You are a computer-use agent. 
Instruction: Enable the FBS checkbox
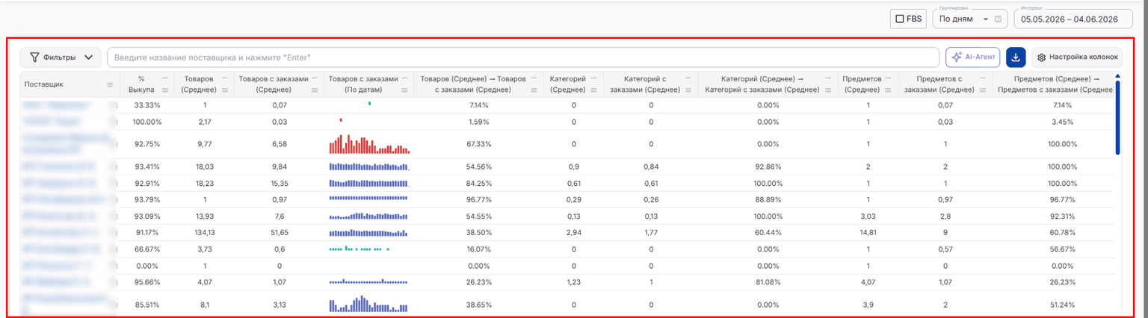point(899,19)
